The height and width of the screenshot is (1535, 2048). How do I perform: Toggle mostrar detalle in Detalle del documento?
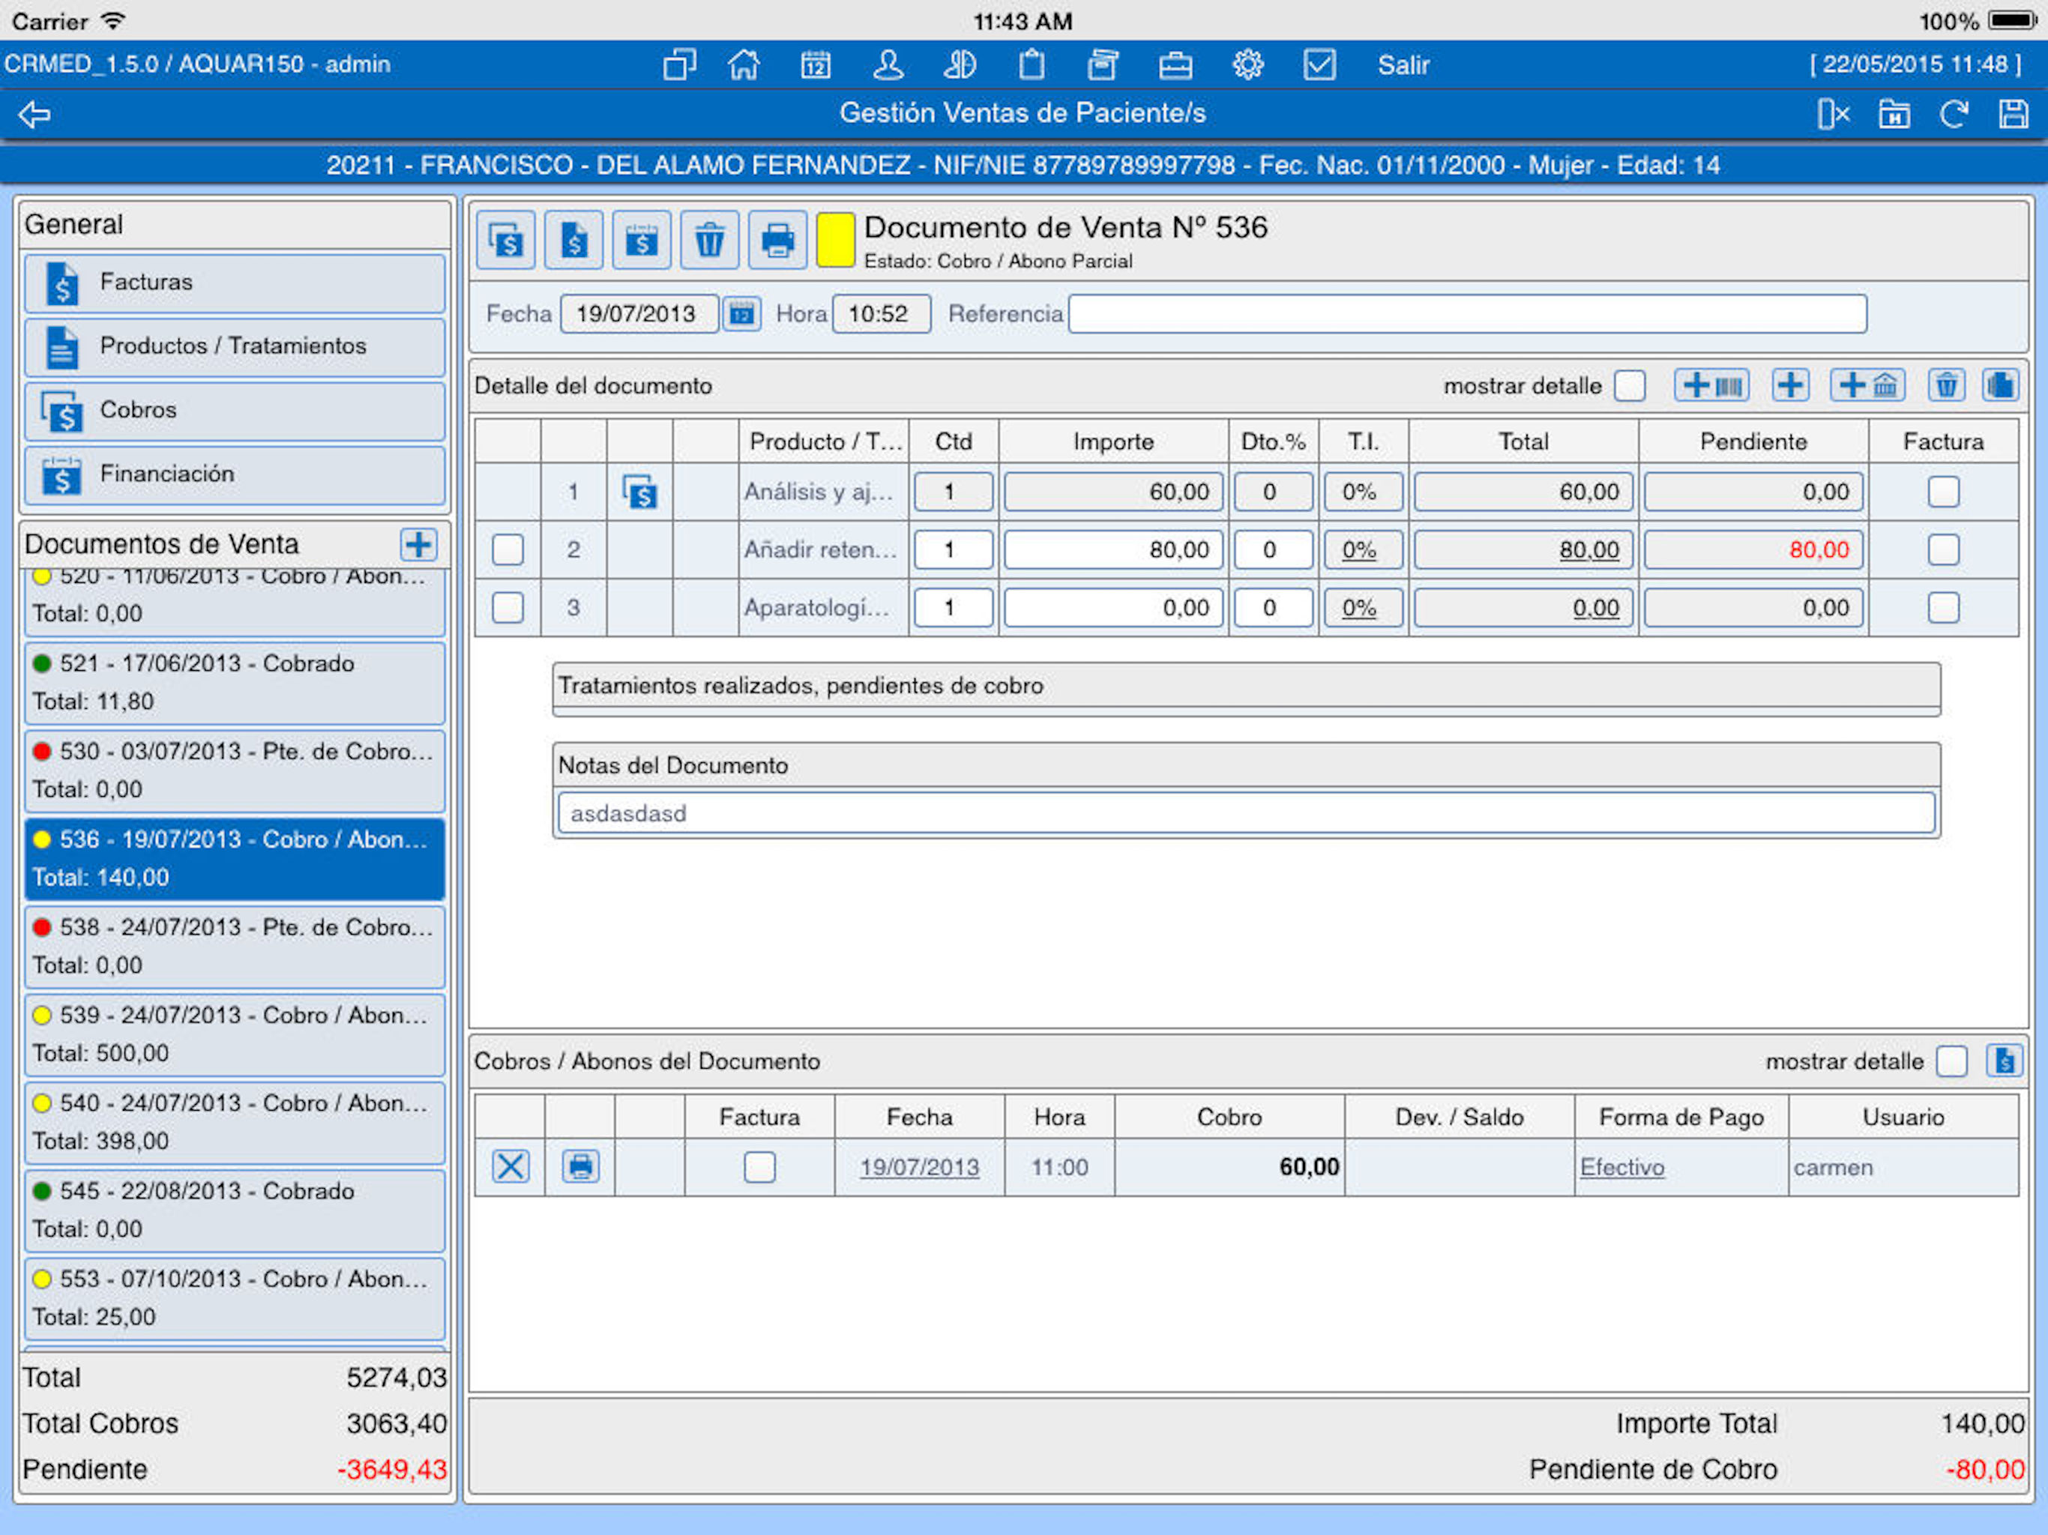[1630, 385]
